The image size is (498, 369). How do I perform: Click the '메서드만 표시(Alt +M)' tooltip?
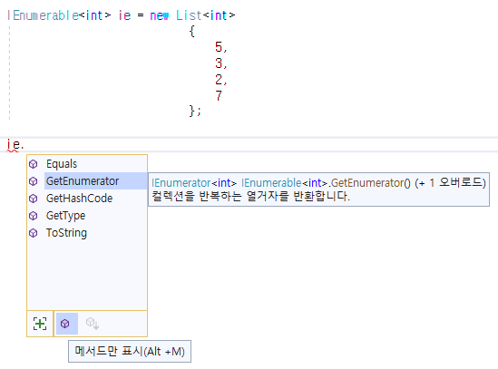tap(130, 351)
